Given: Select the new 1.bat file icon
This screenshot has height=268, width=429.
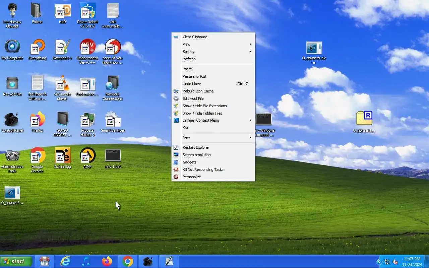Looking at the screenshot, I should click(x=113, y=158).
